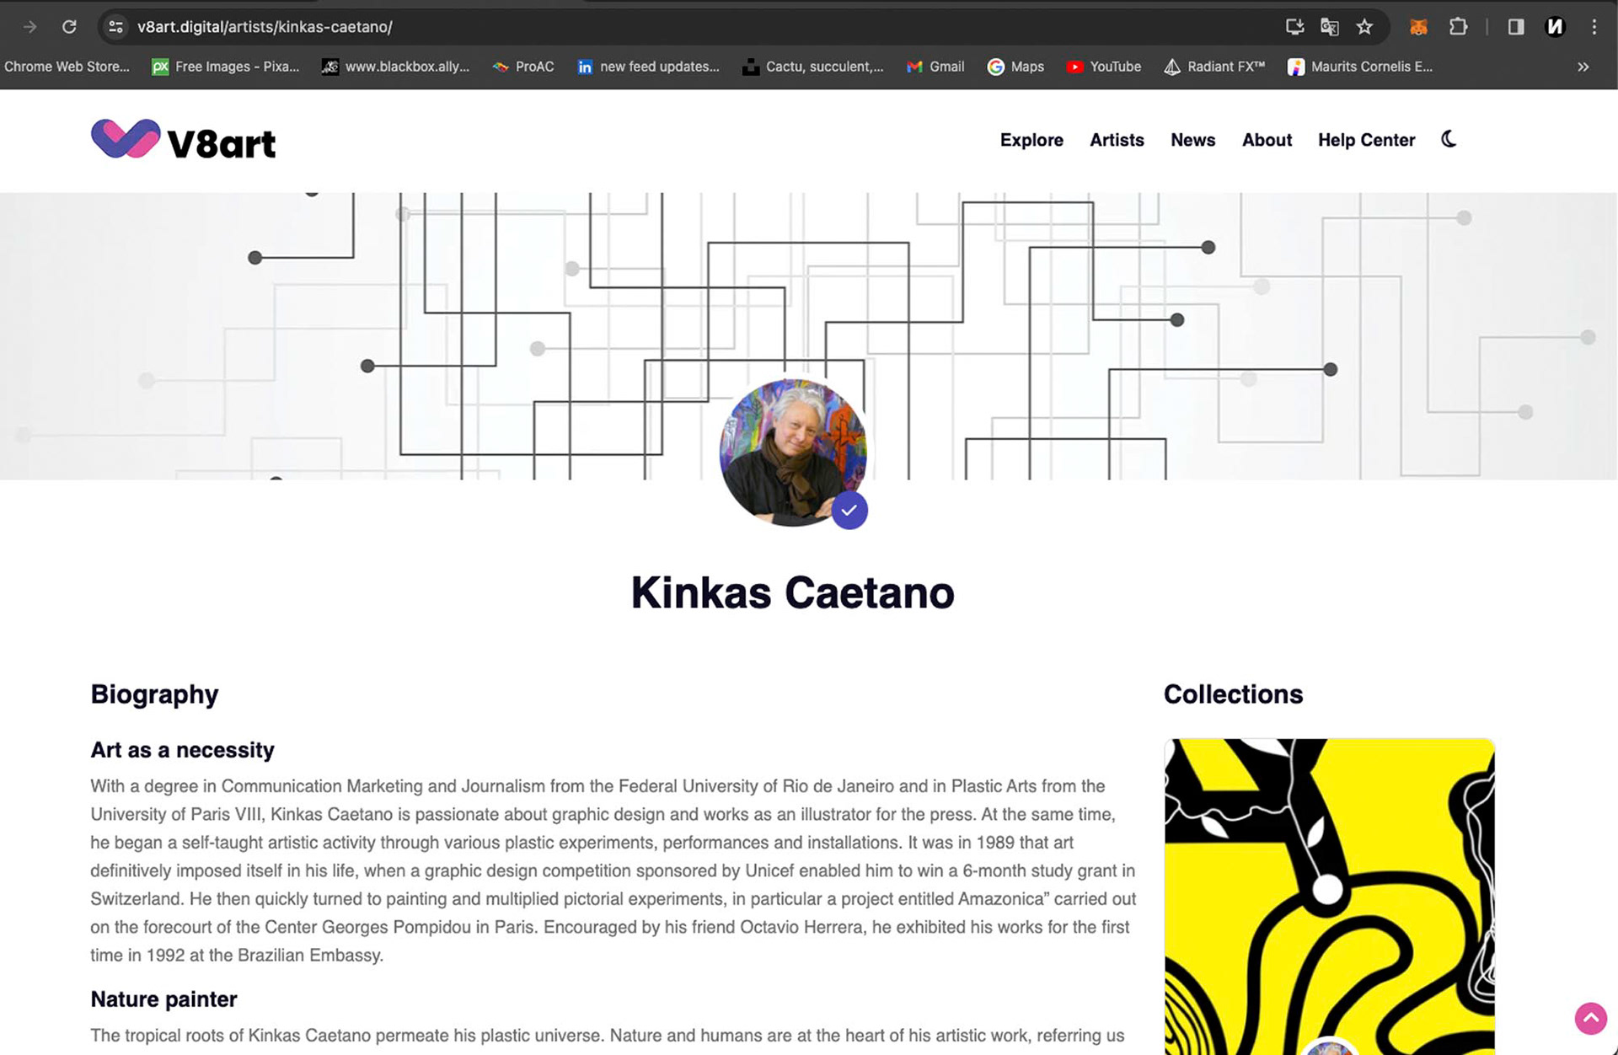Click Kinkas Caetano's profile picture
Screen dimensions: 1618x1055
[x=792, y=452]
